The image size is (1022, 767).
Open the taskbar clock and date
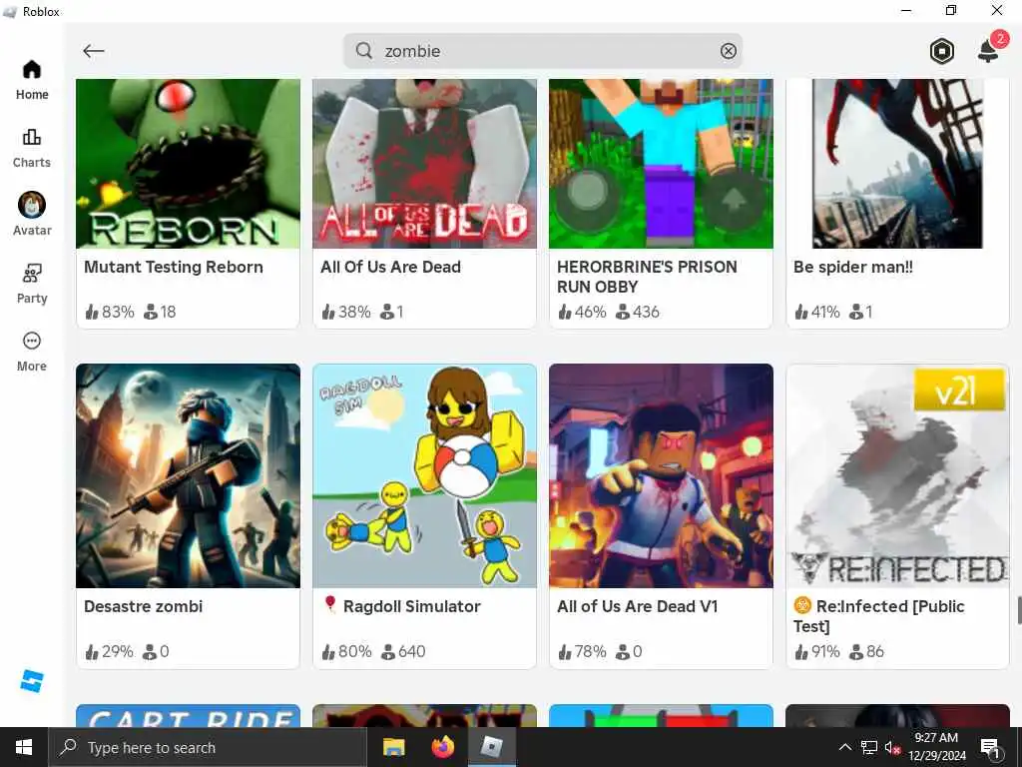[936, 747]
